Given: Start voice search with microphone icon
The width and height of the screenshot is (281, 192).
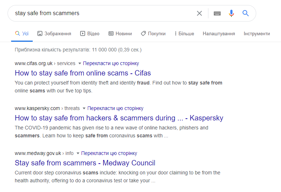Looking at the screenshot, I should point(231,13).
